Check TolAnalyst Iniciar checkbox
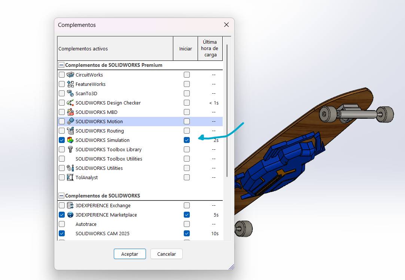Screen dimensions: 405x280 tap(187, 177)
